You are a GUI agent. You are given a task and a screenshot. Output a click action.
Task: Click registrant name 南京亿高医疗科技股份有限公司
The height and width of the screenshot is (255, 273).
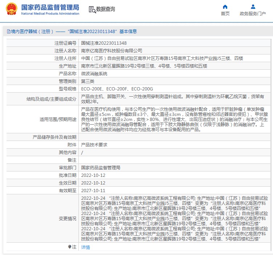point(111,50)
